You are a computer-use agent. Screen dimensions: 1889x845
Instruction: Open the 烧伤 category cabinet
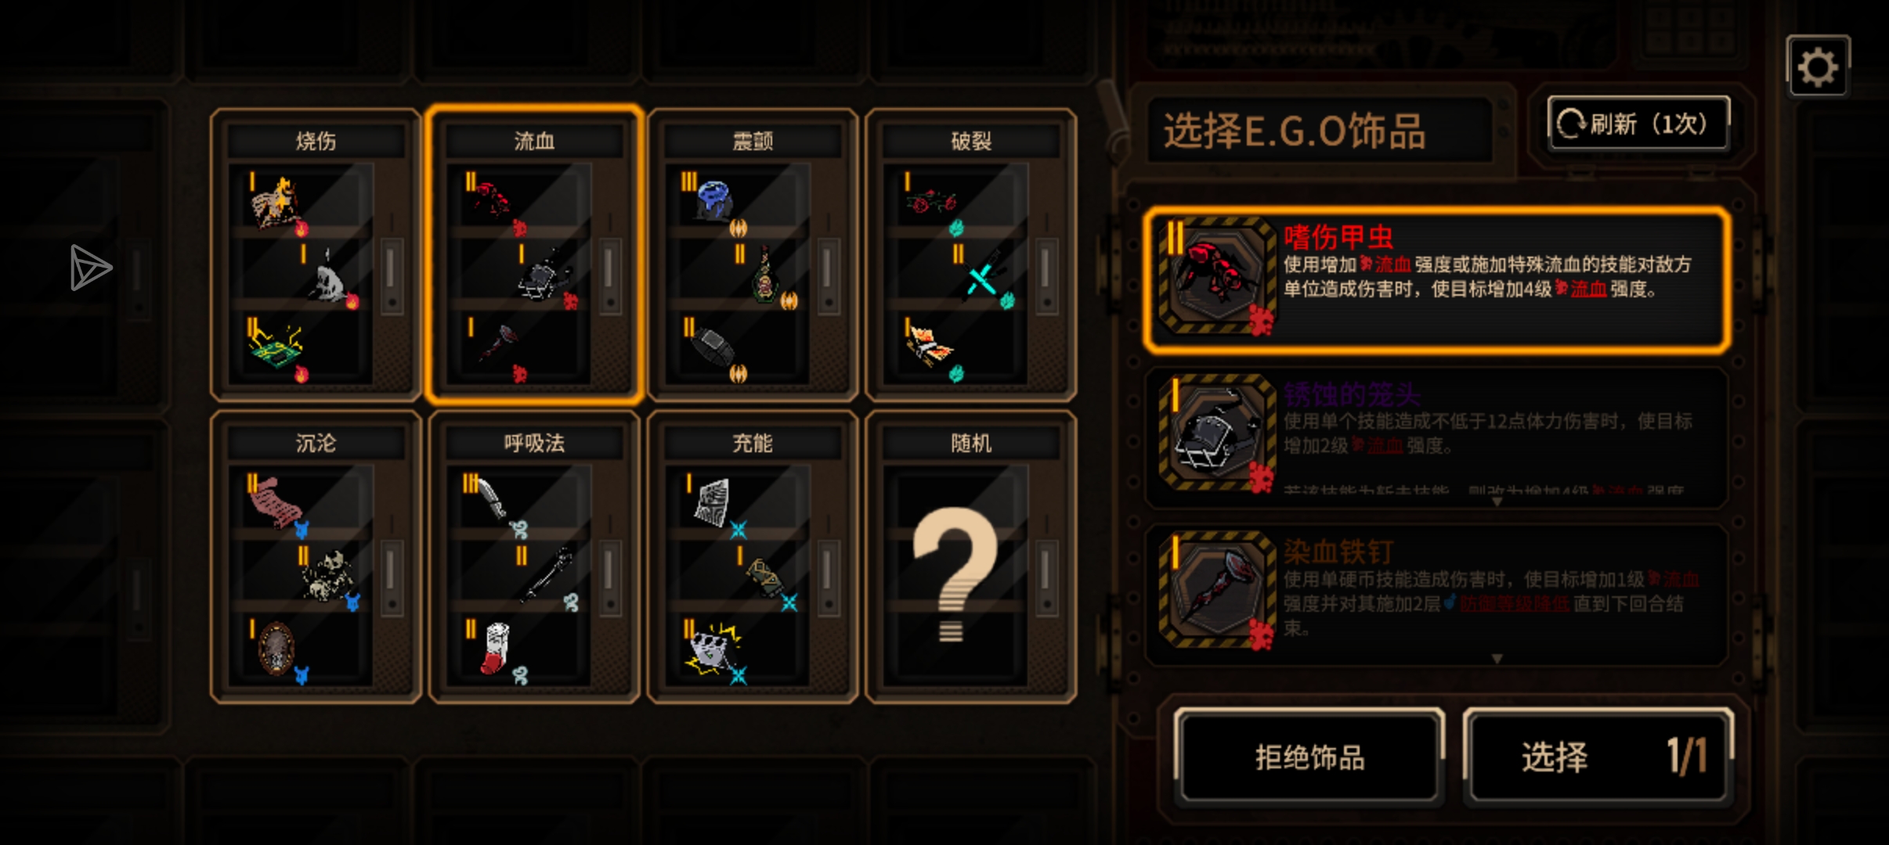coord(316,255)
